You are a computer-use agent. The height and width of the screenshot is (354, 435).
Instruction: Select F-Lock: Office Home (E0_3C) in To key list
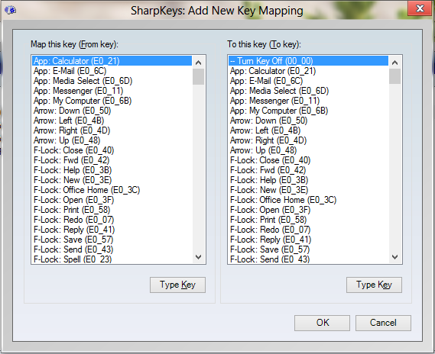[x=309, y=200]
